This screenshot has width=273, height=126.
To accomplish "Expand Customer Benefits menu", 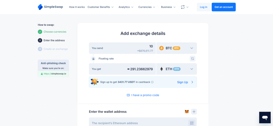I will coord(101,7).
